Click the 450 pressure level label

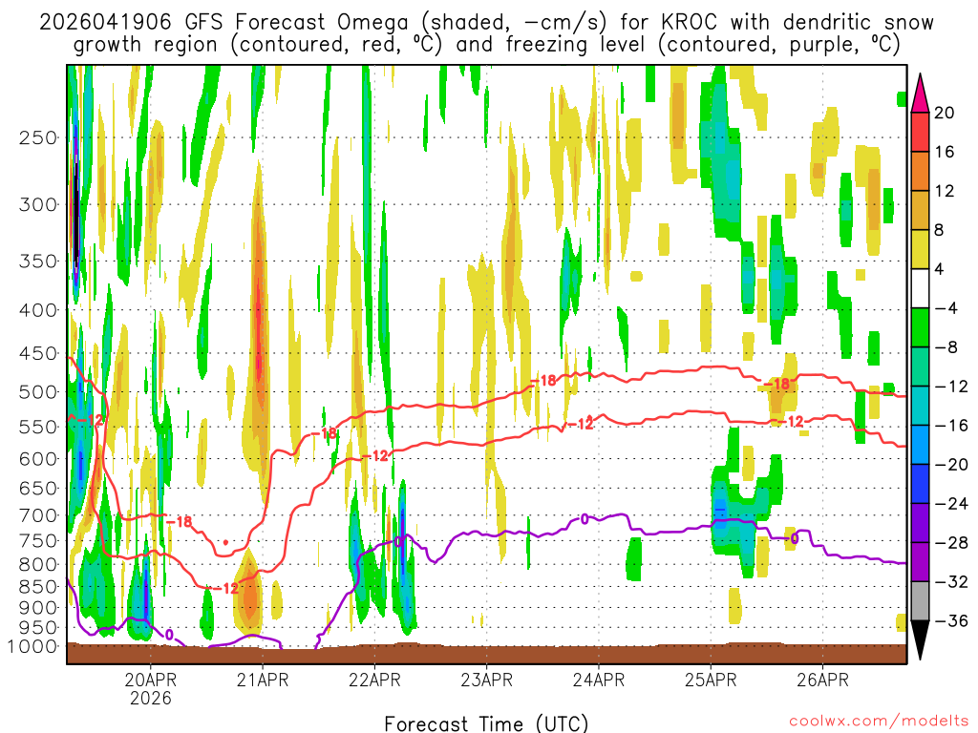coord(38,353)
